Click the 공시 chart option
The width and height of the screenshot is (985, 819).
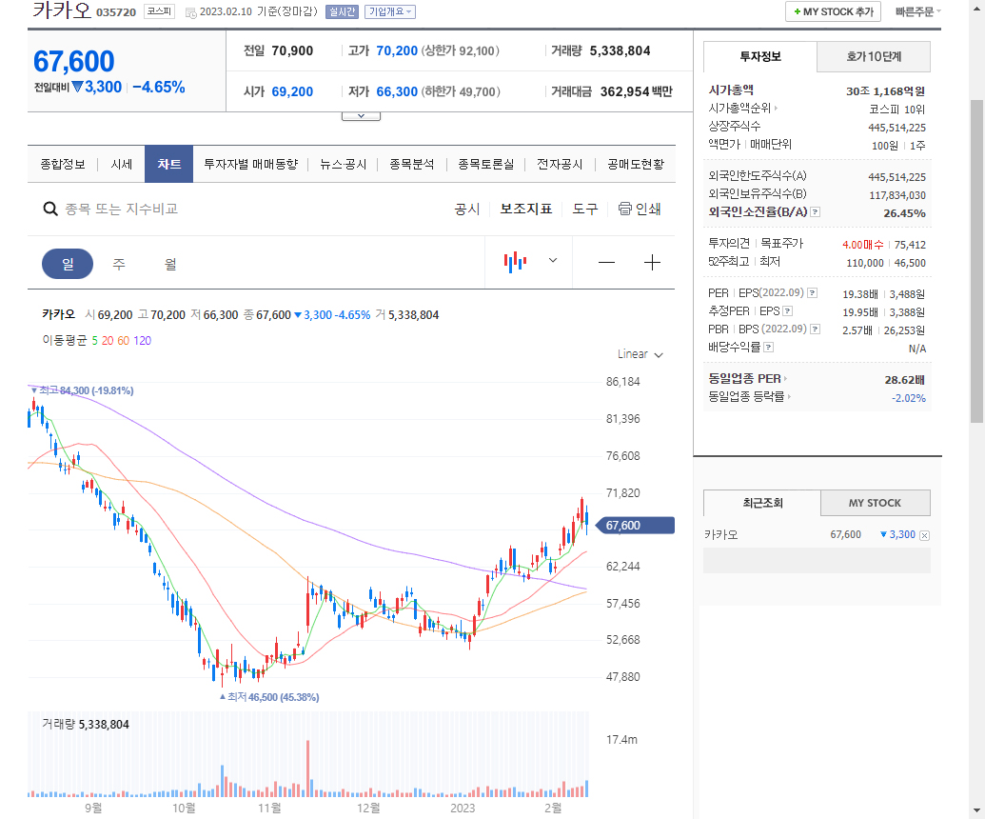click(466, 209)
